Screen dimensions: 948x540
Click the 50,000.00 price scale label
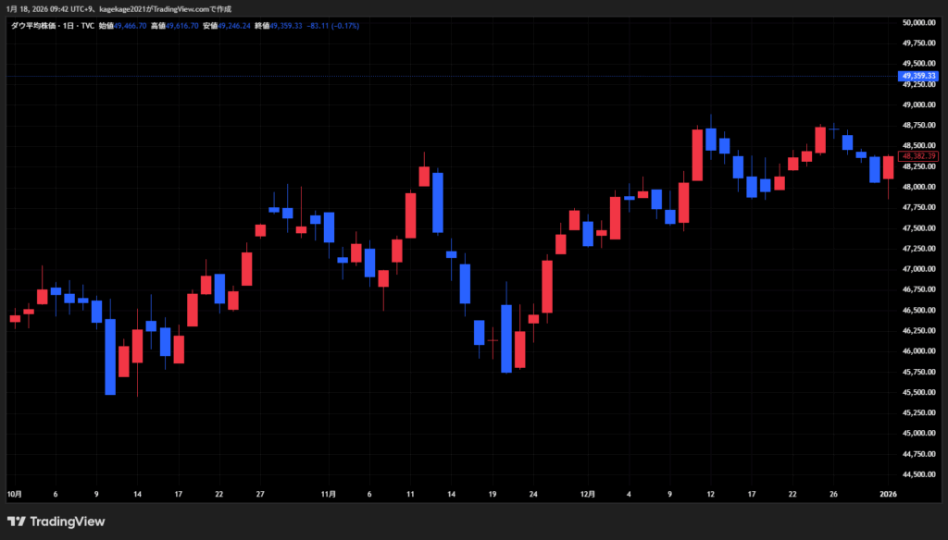coord(917,22)
